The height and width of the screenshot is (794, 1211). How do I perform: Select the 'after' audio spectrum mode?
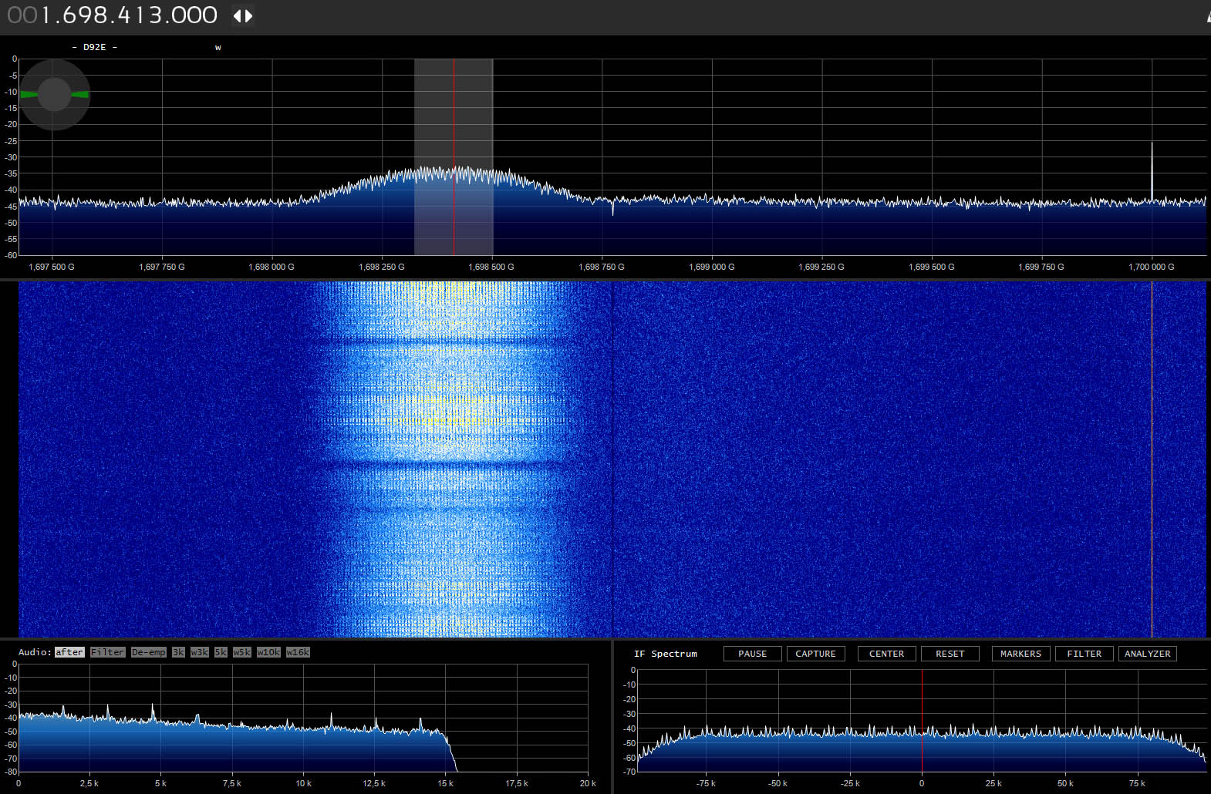pos(69,652)
